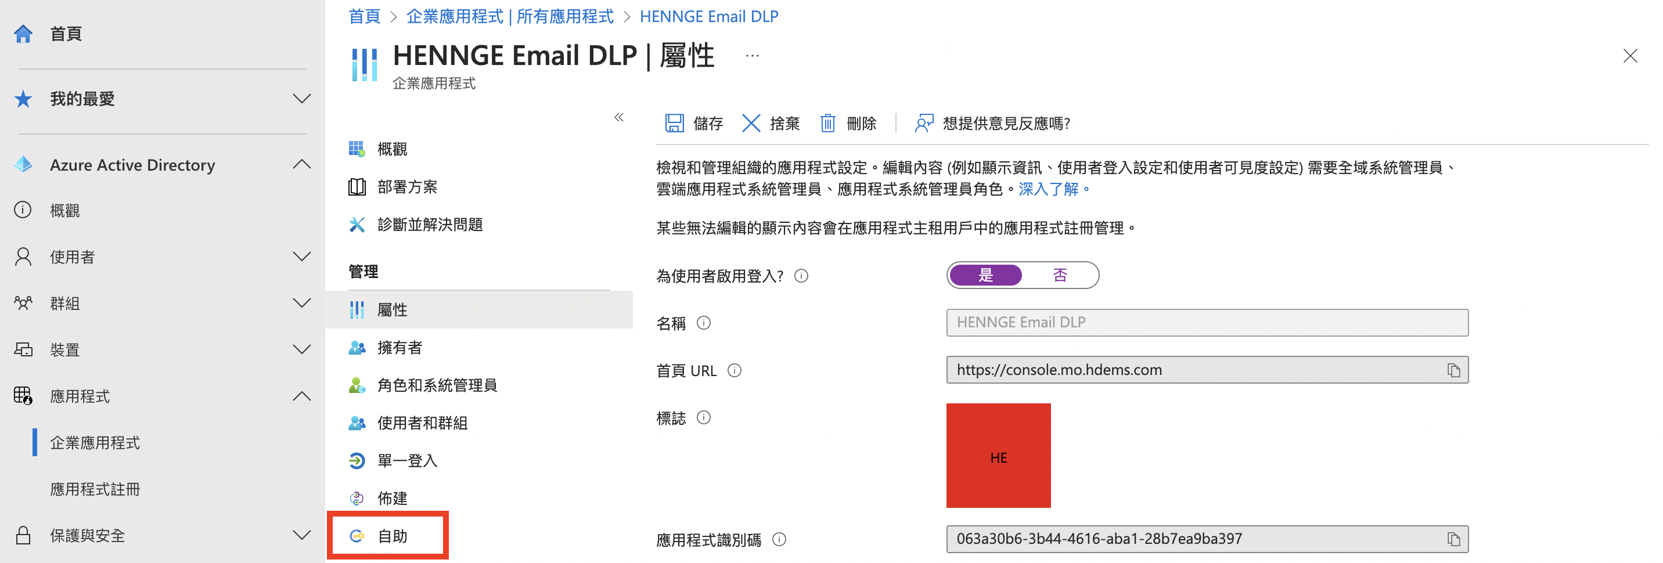Set user sign-in toggle to 否
This screenshot has height=563, width=1663.
[1060, 276]
